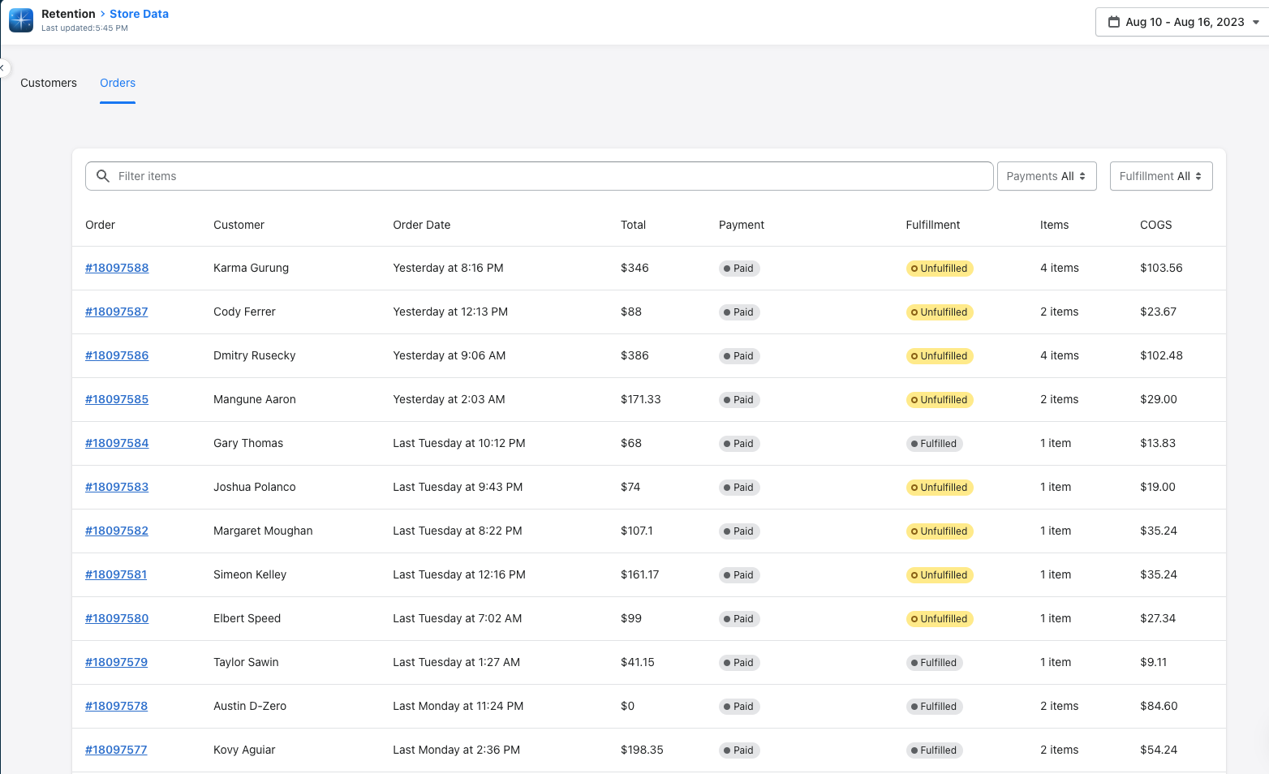Open order #18097584
This screenshot has height=774, width=1269.
point(117,443)
